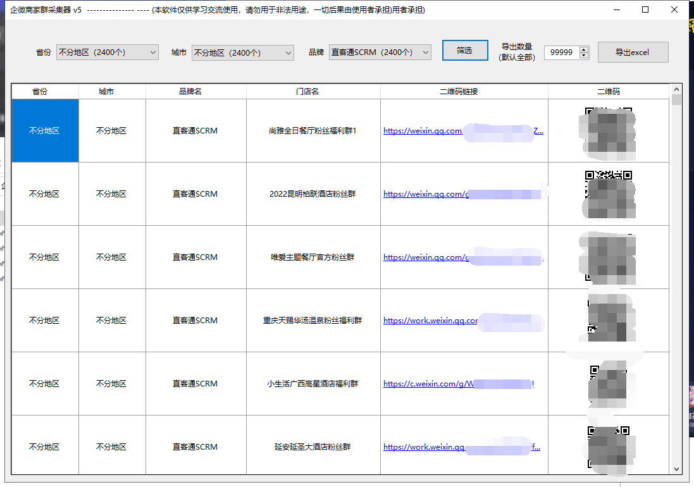The image size is (694, 487).
Task: Select the highlighted 不分地区 cell in first row
Action: (x=45, y=131)
